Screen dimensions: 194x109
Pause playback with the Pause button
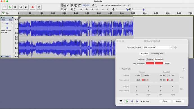pos(4,7)
